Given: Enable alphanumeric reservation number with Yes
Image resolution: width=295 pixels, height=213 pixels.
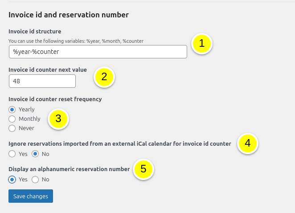Looking at the screenshot, I should tap(12, 179).
